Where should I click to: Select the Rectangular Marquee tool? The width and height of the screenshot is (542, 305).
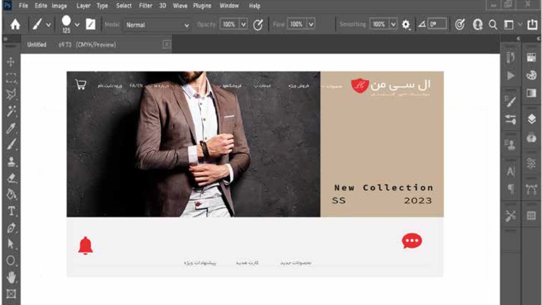click(11, 78)
